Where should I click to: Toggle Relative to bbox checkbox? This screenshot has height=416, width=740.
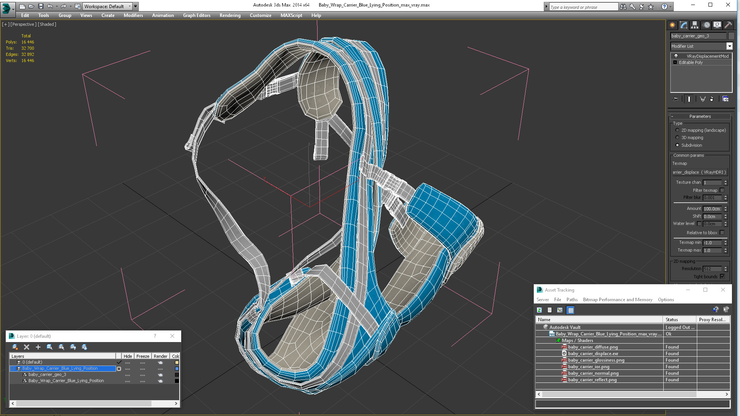(x=722, y=233)
